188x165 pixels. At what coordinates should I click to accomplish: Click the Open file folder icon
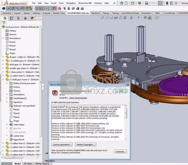[133, 3]
